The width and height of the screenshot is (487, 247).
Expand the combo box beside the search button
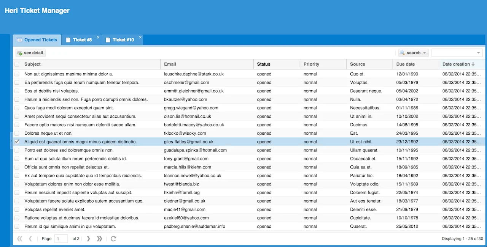point(478,53)
